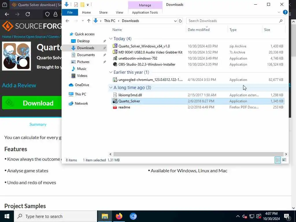The height and width of the screenshot is (222, 296).
Task: Click the horizontal scrollbar in file list
Action: point(198,154)
